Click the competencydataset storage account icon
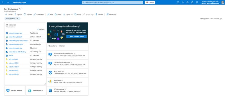Screen dimensions: 225x110 (x=7, y=37)
